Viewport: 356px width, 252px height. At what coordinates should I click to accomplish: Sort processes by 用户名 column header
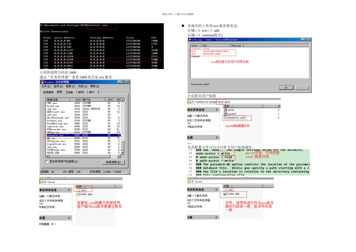[x=93, y=100]
